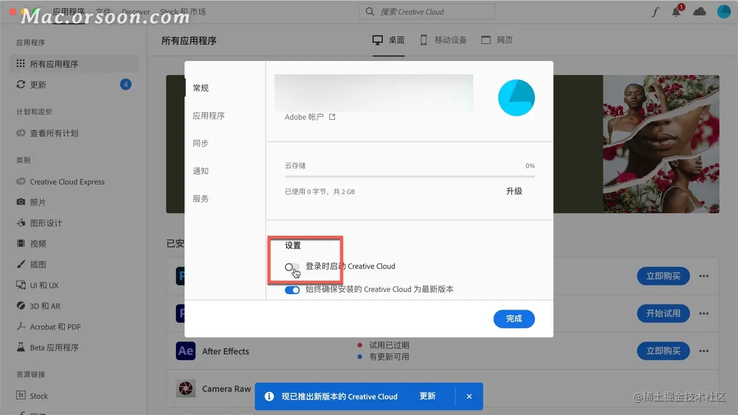Switch to the 桌面 tab
This screenshot has width=738, height=415.
click(389, 40)
